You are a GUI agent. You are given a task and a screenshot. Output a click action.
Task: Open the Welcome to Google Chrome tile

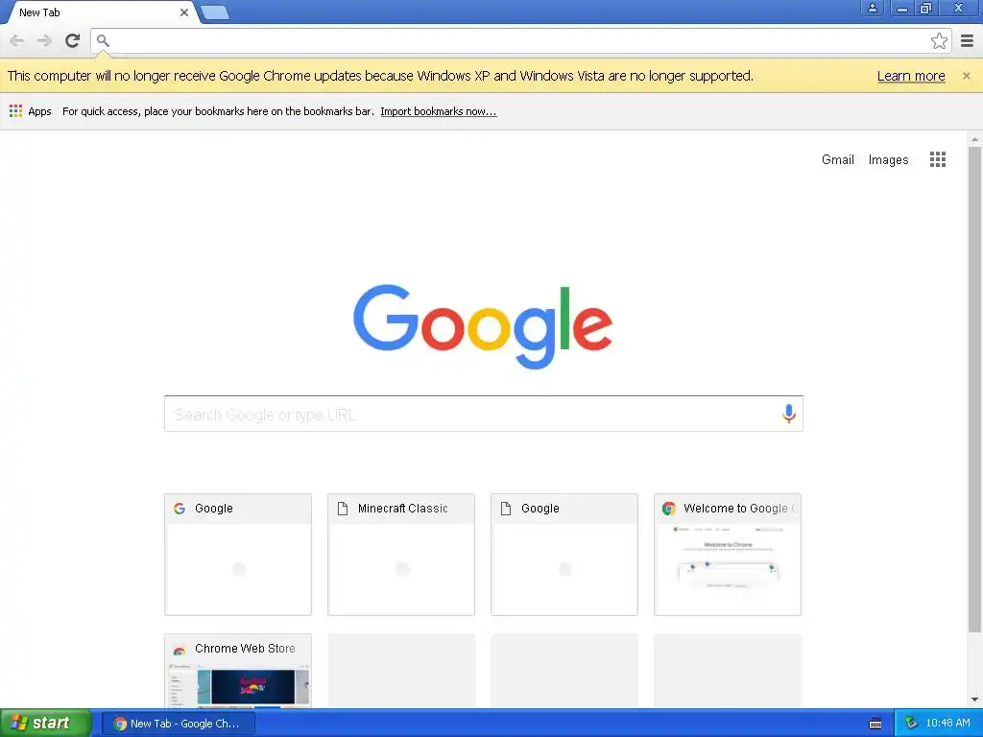[728, 555]
